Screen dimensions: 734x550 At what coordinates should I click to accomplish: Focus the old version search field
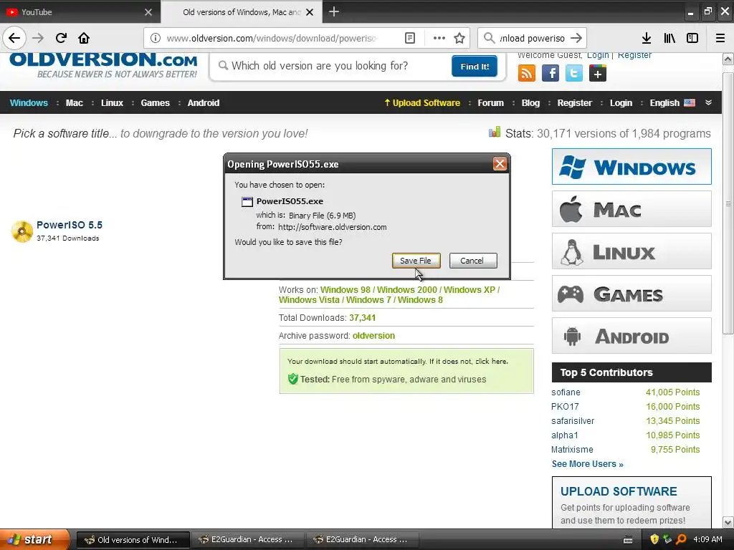tap(333, 66)
